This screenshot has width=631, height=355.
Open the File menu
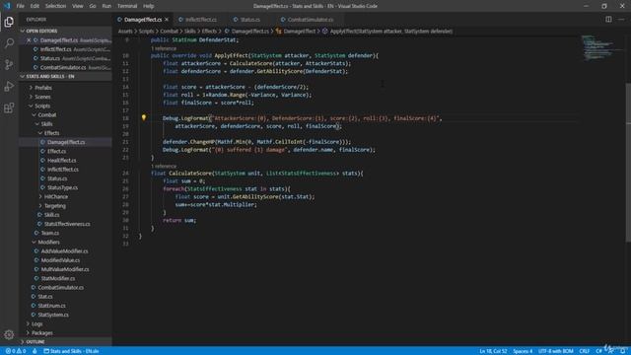20,6
